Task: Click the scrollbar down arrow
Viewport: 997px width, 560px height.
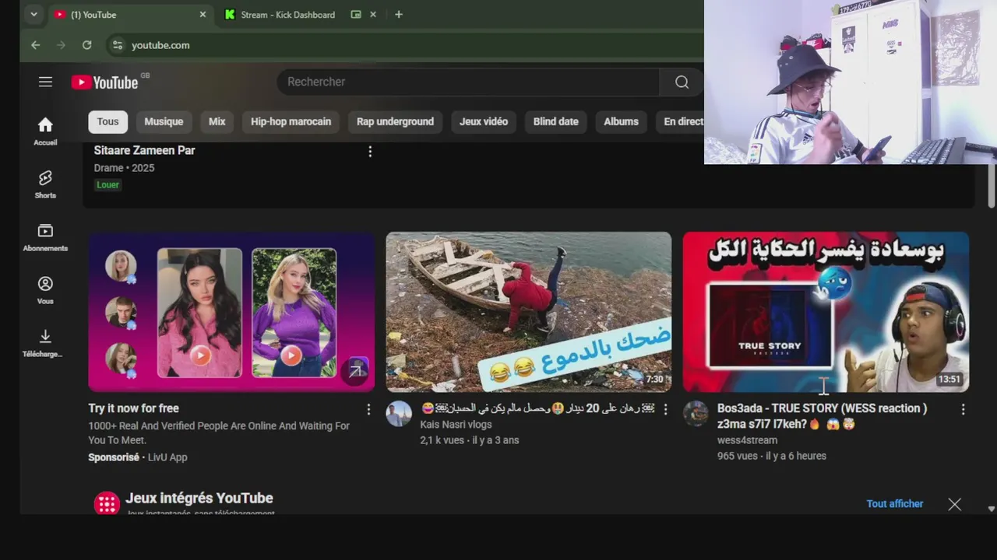Action: click(991, 509)
